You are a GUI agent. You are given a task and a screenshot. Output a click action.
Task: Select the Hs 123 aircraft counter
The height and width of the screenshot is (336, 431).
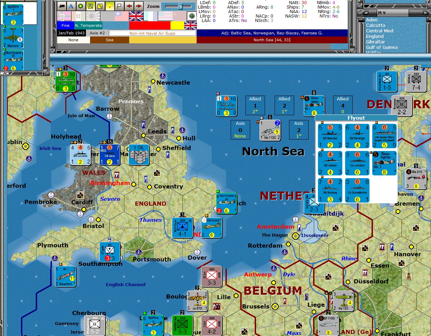click(x=343, y=301)
